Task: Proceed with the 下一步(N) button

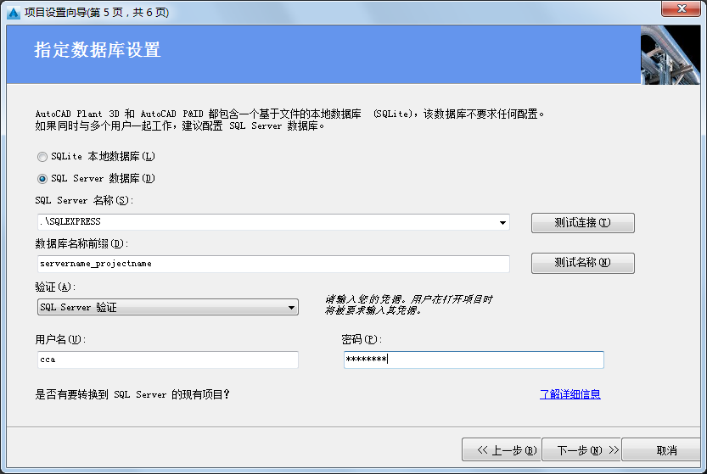Action: (581, 449)
